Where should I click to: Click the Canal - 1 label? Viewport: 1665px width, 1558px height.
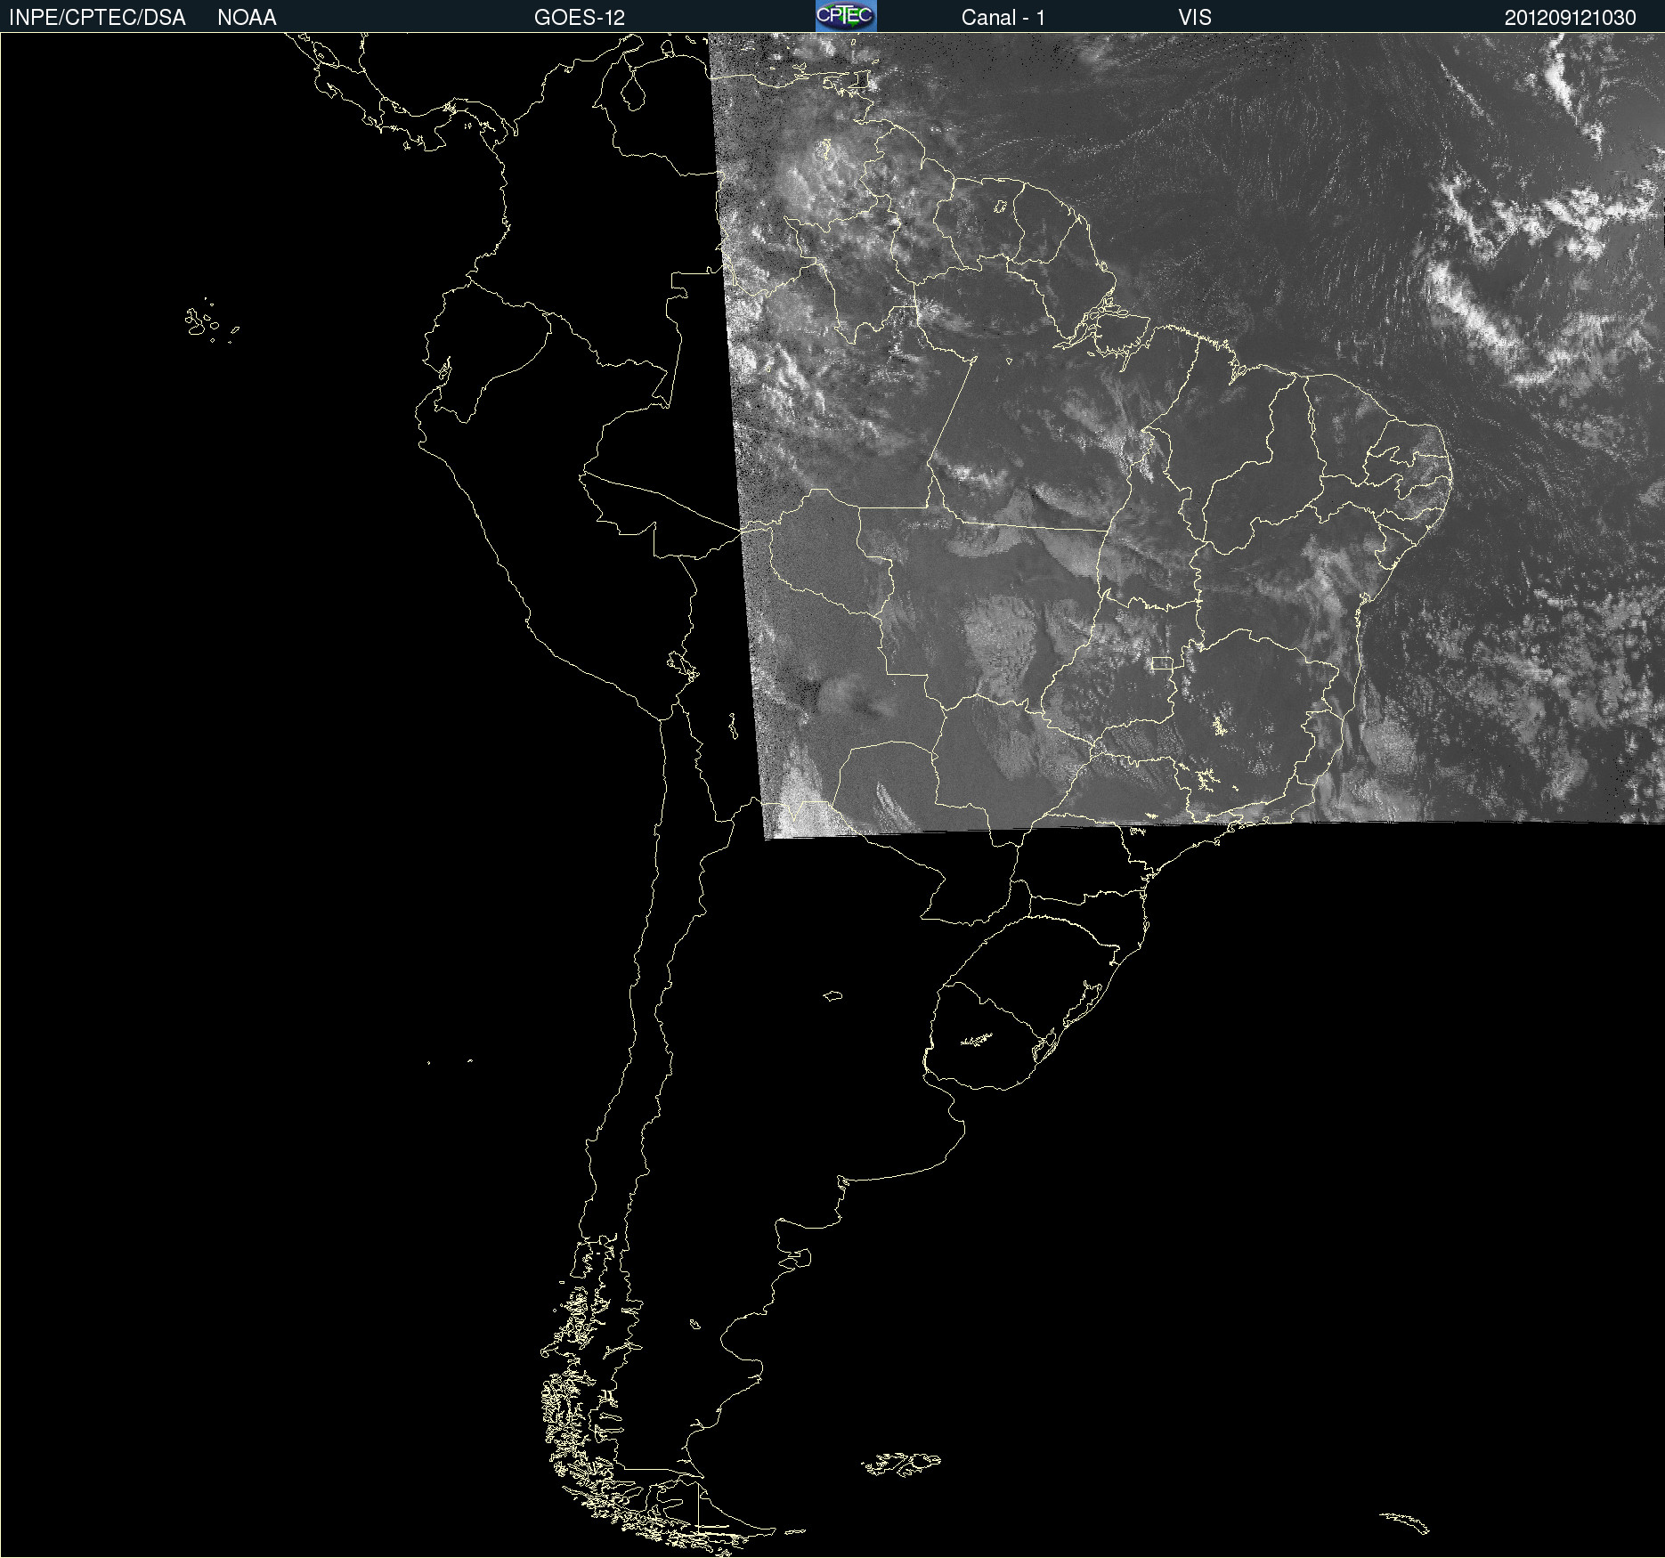click(x=1003, y=18)
